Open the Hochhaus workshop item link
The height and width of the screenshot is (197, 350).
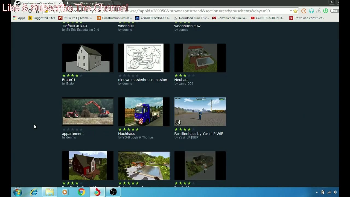tap(127, 134)
